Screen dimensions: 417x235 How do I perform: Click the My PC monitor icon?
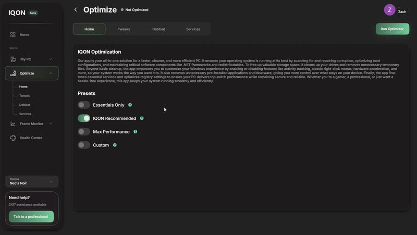coord(13,59)
